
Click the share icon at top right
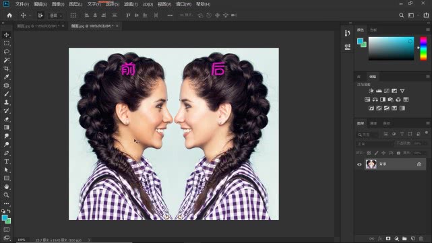pyautogui.click(x=426, y=15)
